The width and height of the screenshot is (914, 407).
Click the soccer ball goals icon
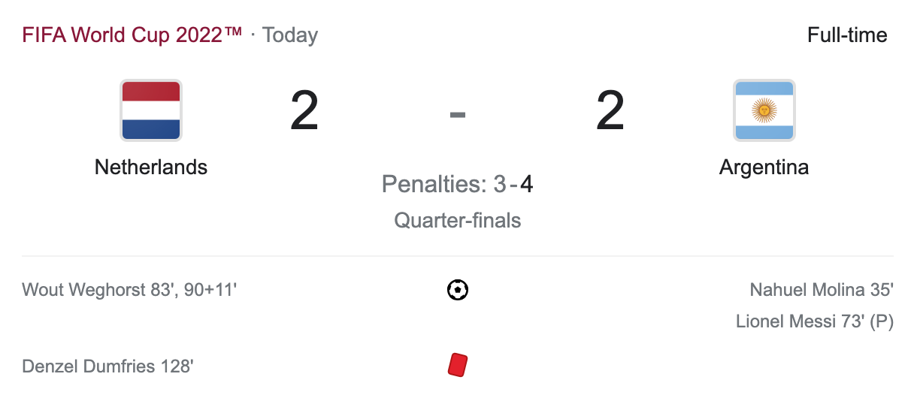[457, 290]
